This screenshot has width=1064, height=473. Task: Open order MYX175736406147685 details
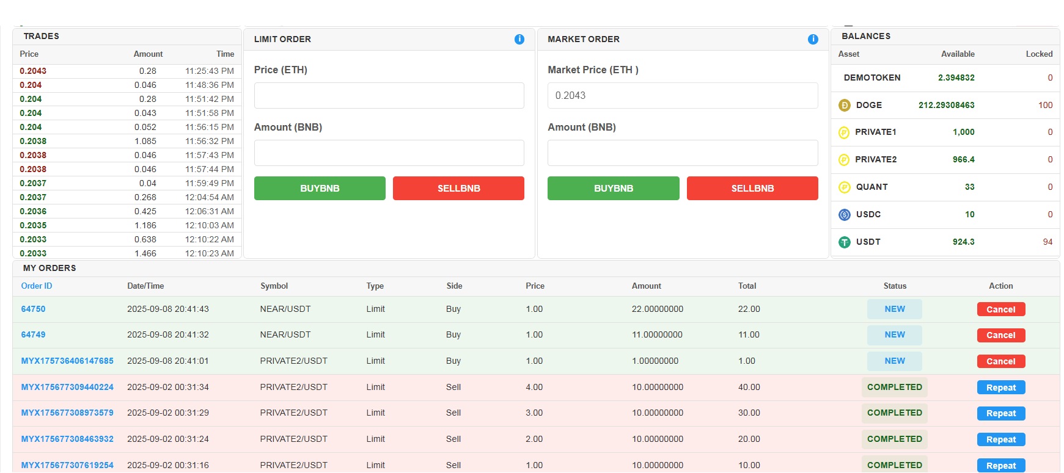coord(67,361)
